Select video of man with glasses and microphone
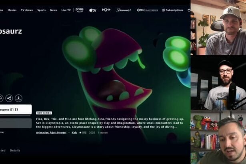Image resolution: width=246 pixels, height=164 pixels. 218,82
